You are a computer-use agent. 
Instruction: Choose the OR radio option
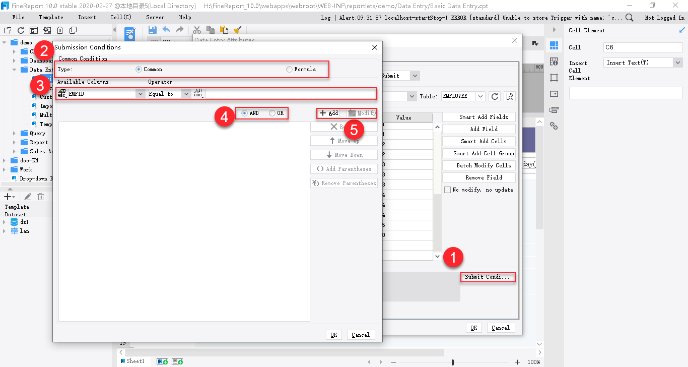pos(272,113)
